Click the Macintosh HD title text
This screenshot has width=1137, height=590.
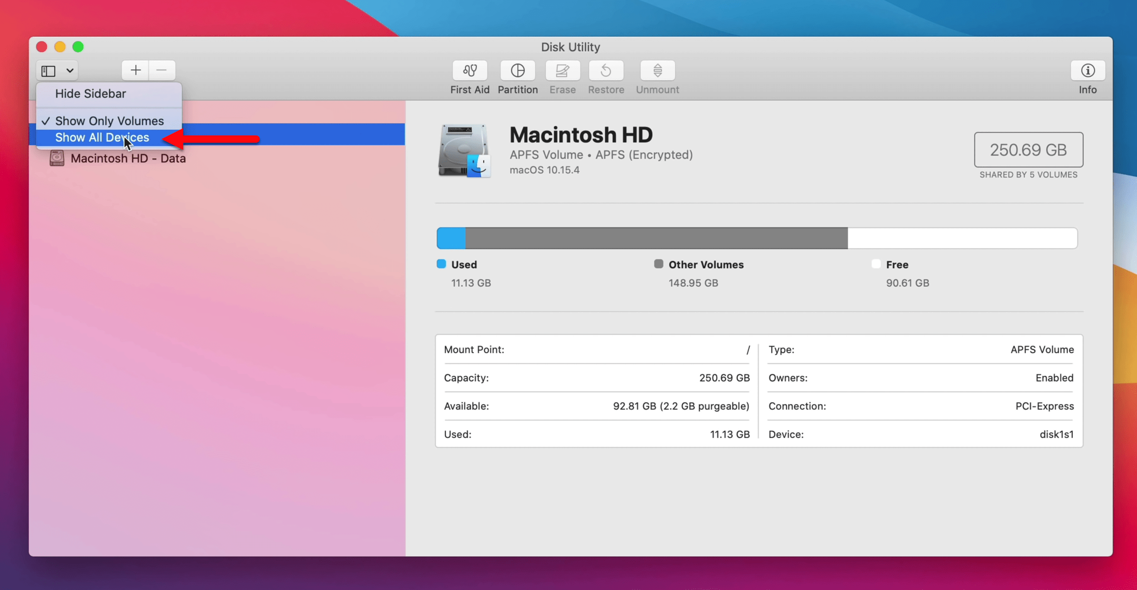click(x=581, y=135)
